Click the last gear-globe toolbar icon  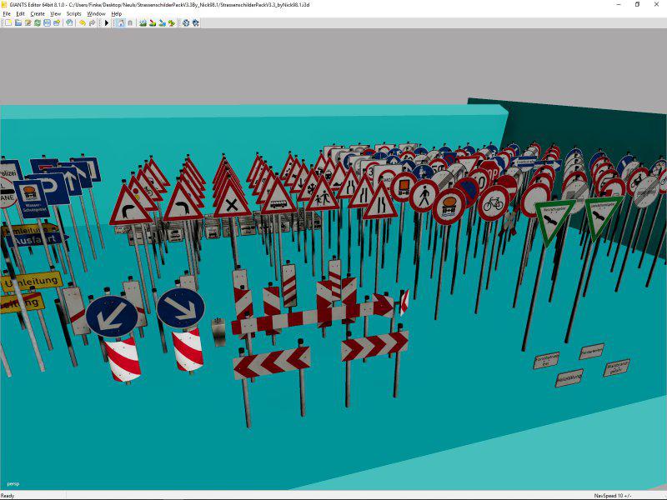(x=195, y=22)
